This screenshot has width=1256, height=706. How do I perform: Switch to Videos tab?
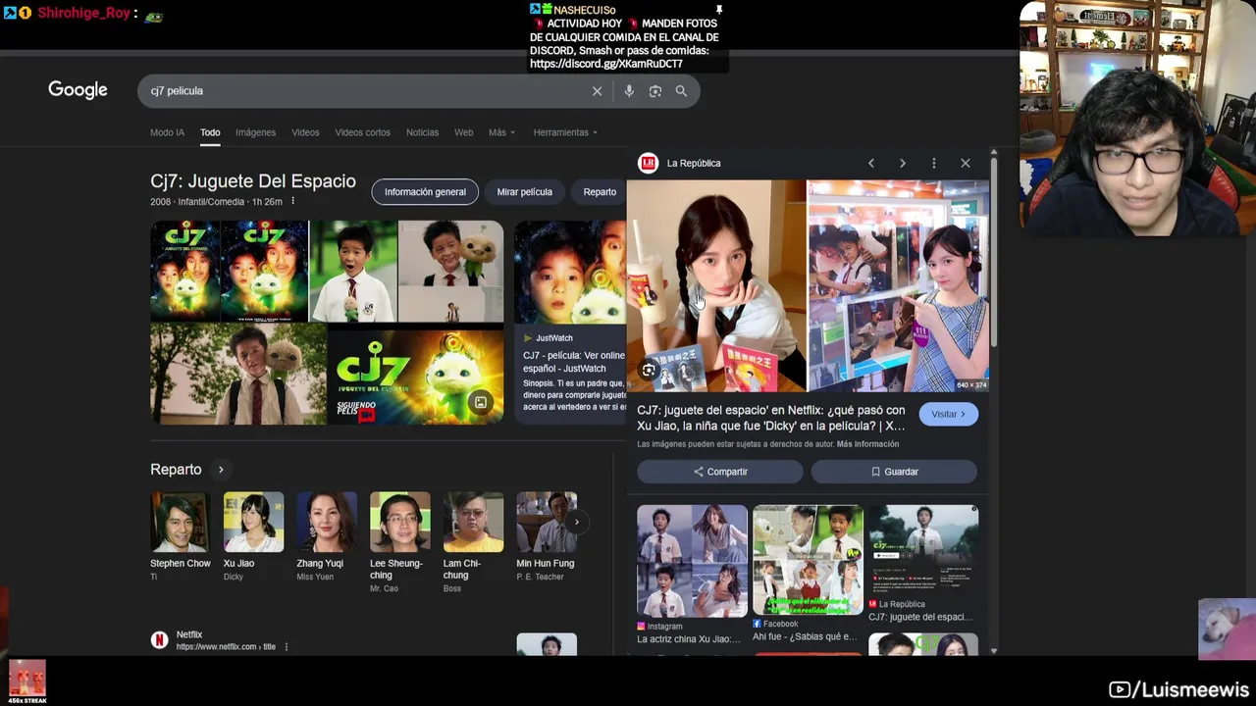pyautogui.click(x=305, y=132)
